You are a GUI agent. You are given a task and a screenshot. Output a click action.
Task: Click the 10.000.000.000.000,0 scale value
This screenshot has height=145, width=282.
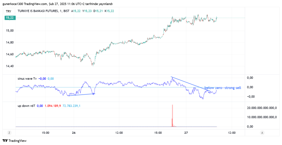(261, 117)
